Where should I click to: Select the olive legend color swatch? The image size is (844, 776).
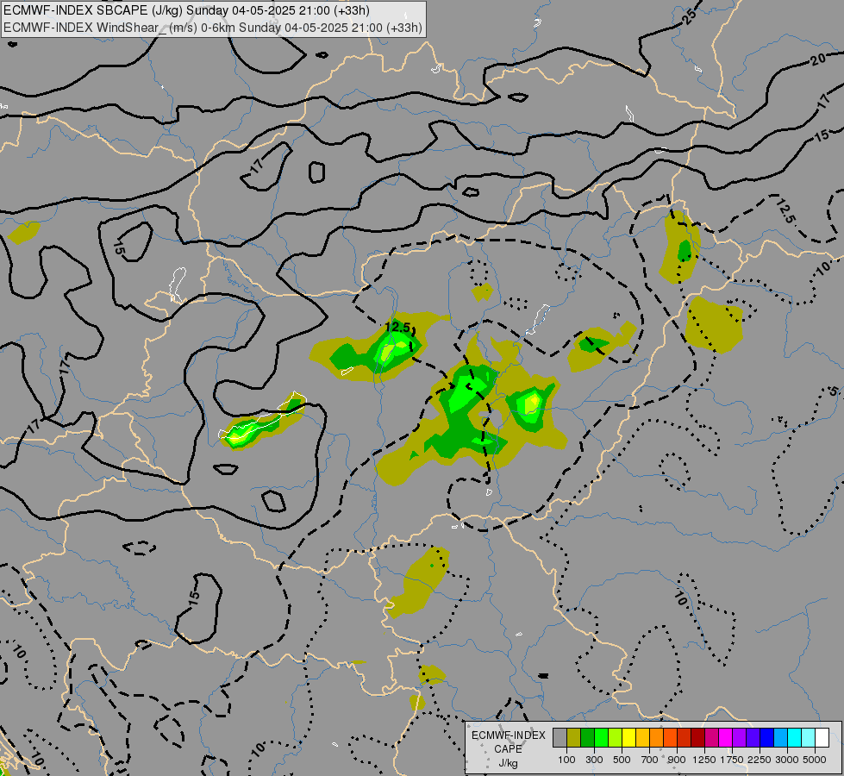click(574, 737)
